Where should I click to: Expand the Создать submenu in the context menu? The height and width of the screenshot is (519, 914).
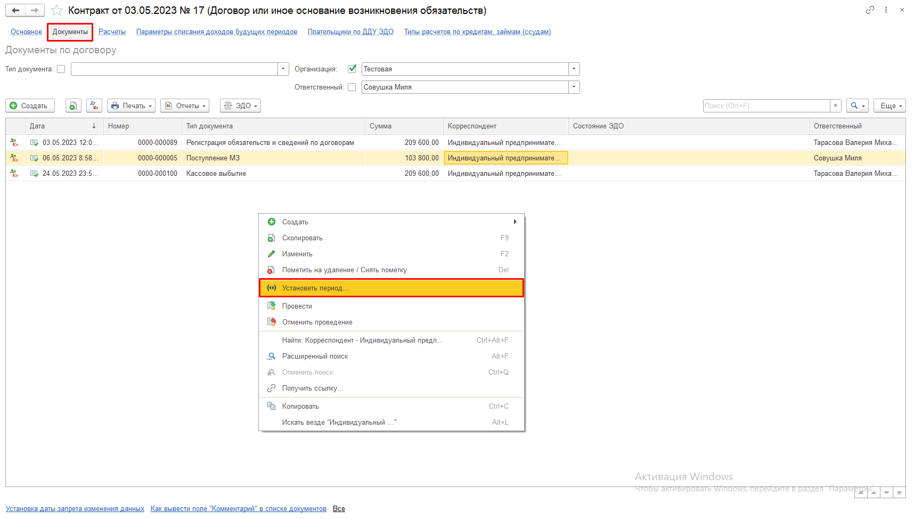pyautogui.click(x=391, y=222)
